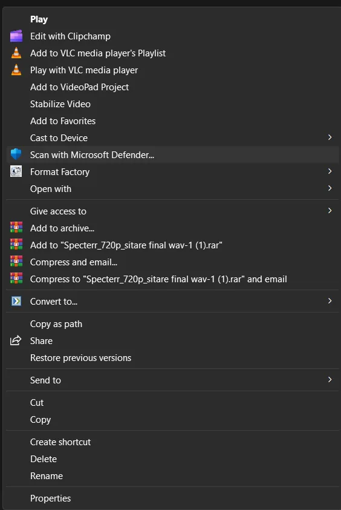Screen dimensions: 341x510
Task: Select Add to VLC media player's Playlist
Action: [x=172, y=53]
